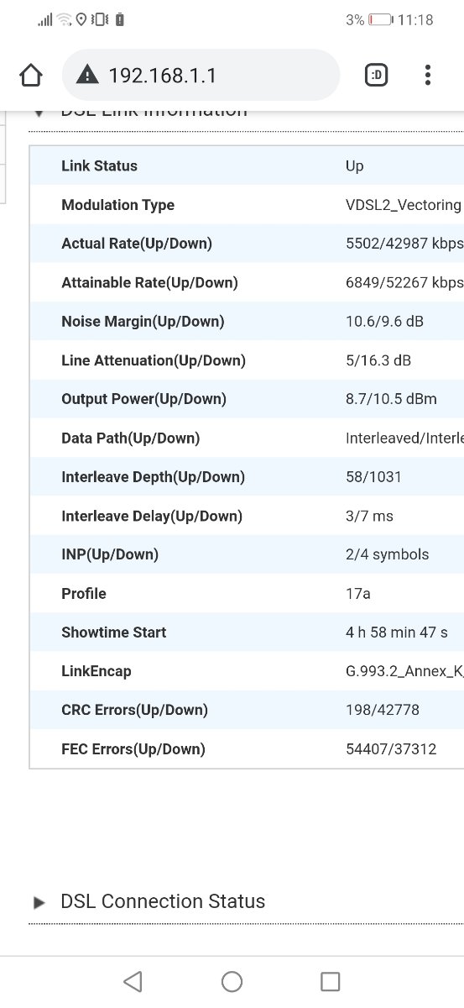
Task: Click the 192.168.1.1 address bar
Action: click(x=201, y=76)
